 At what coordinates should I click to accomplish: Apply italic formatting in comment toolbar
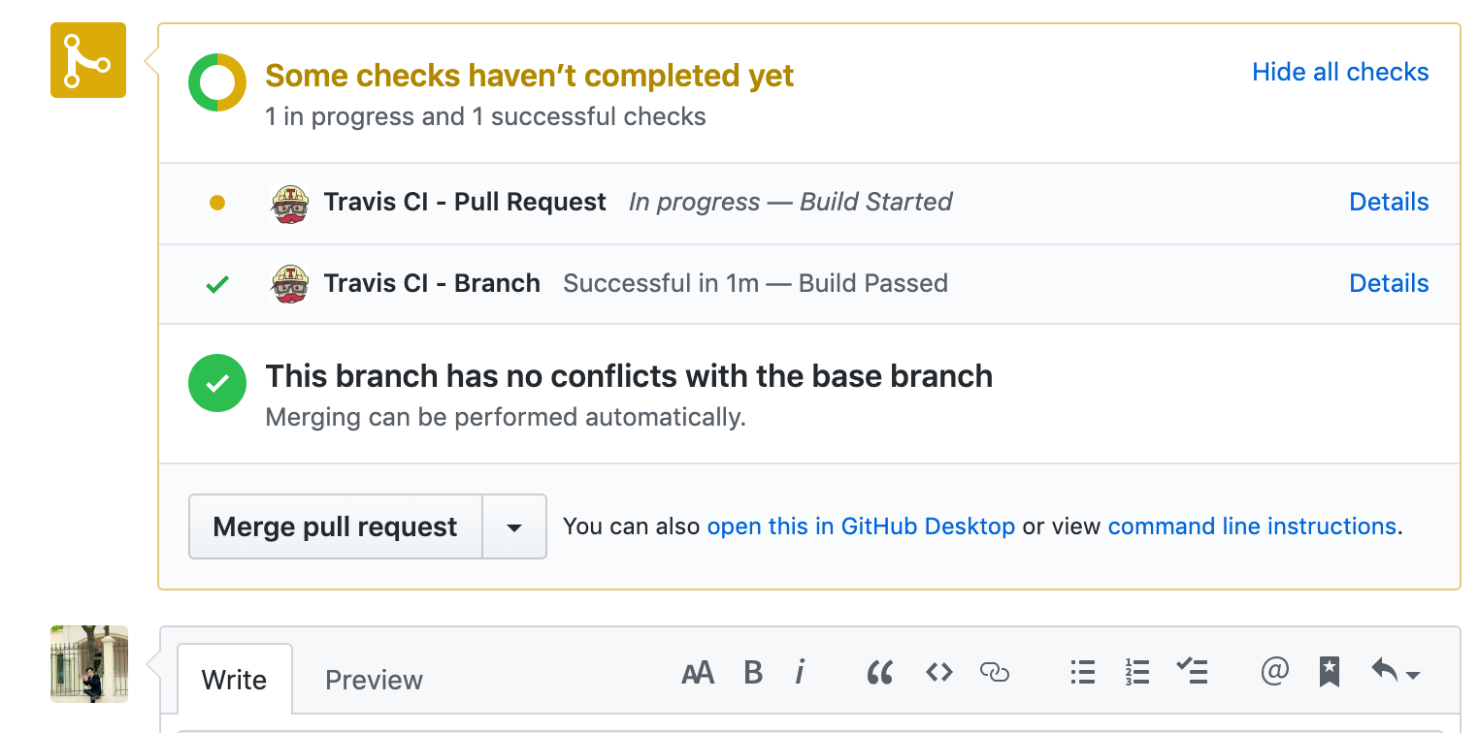(x=800, y=672)
